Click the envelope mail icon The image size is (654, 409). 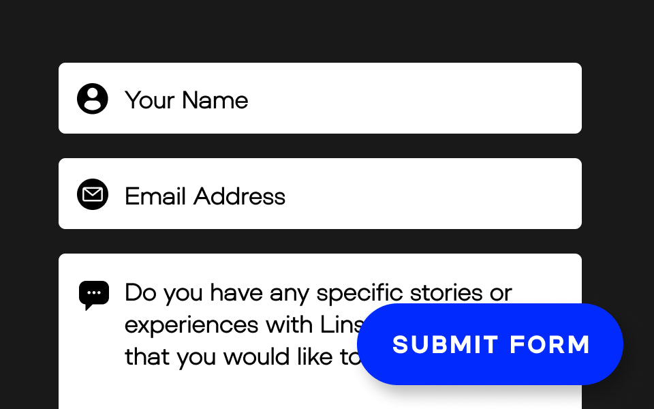93,195
